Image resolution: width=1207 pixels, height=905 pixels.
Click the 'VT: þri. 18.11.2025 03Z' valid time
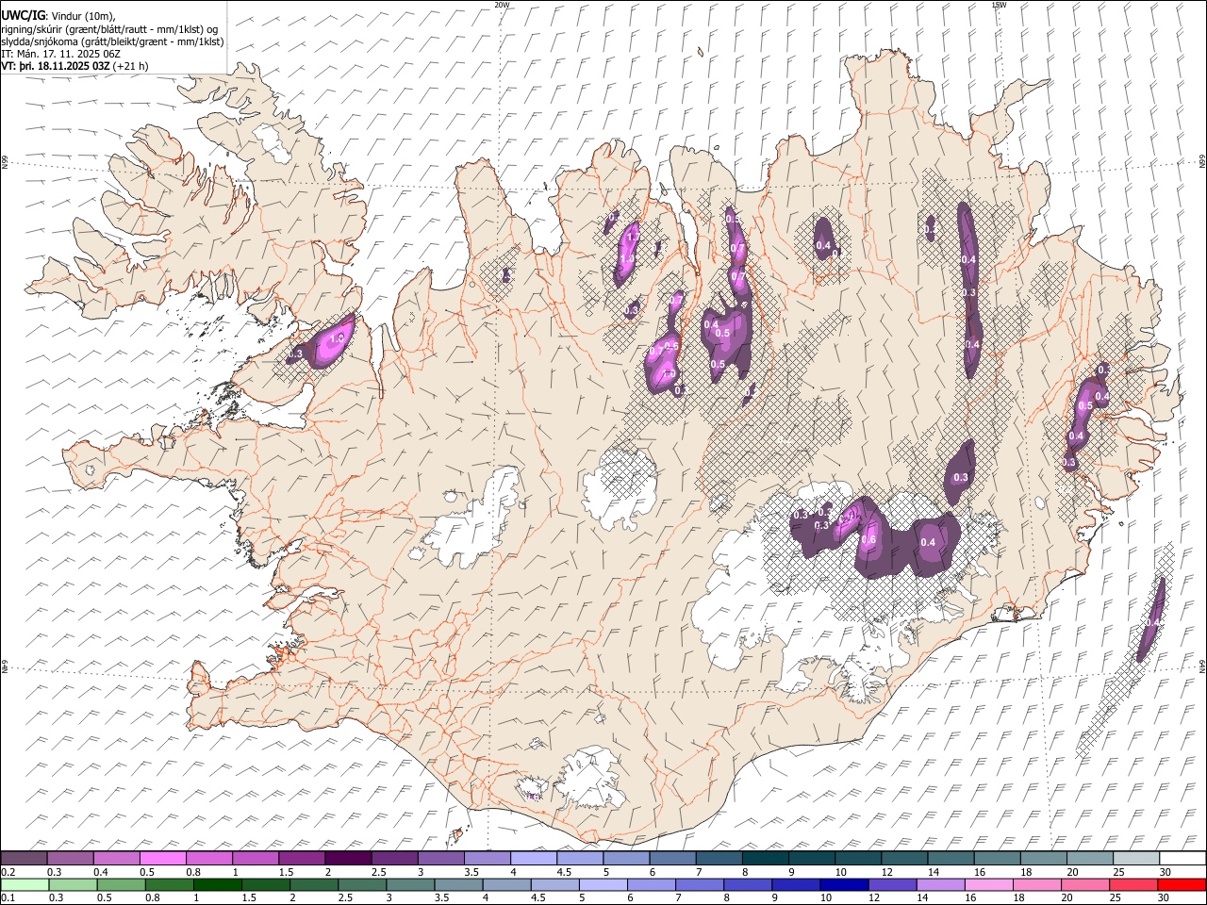click(56, 66)
